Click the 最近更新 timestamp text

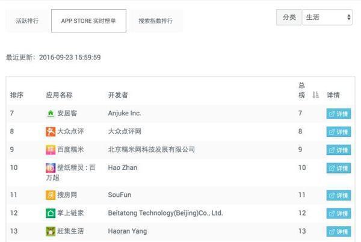pyautogui.click(x=53, y=57)
